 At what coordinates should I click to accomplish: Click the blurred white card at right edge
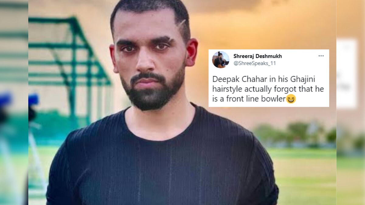(x=346, y=73)
